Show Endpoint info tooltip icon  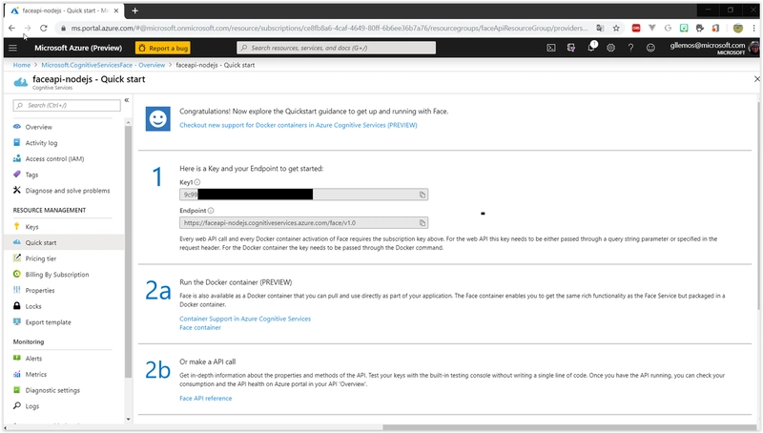point(211,211)
